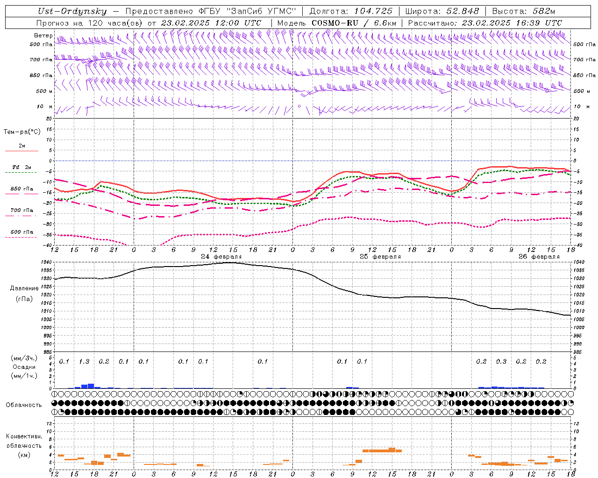Click the (км) convective height unit label
598x478 pixels.
pyautogui.click(x=24, y=455)
